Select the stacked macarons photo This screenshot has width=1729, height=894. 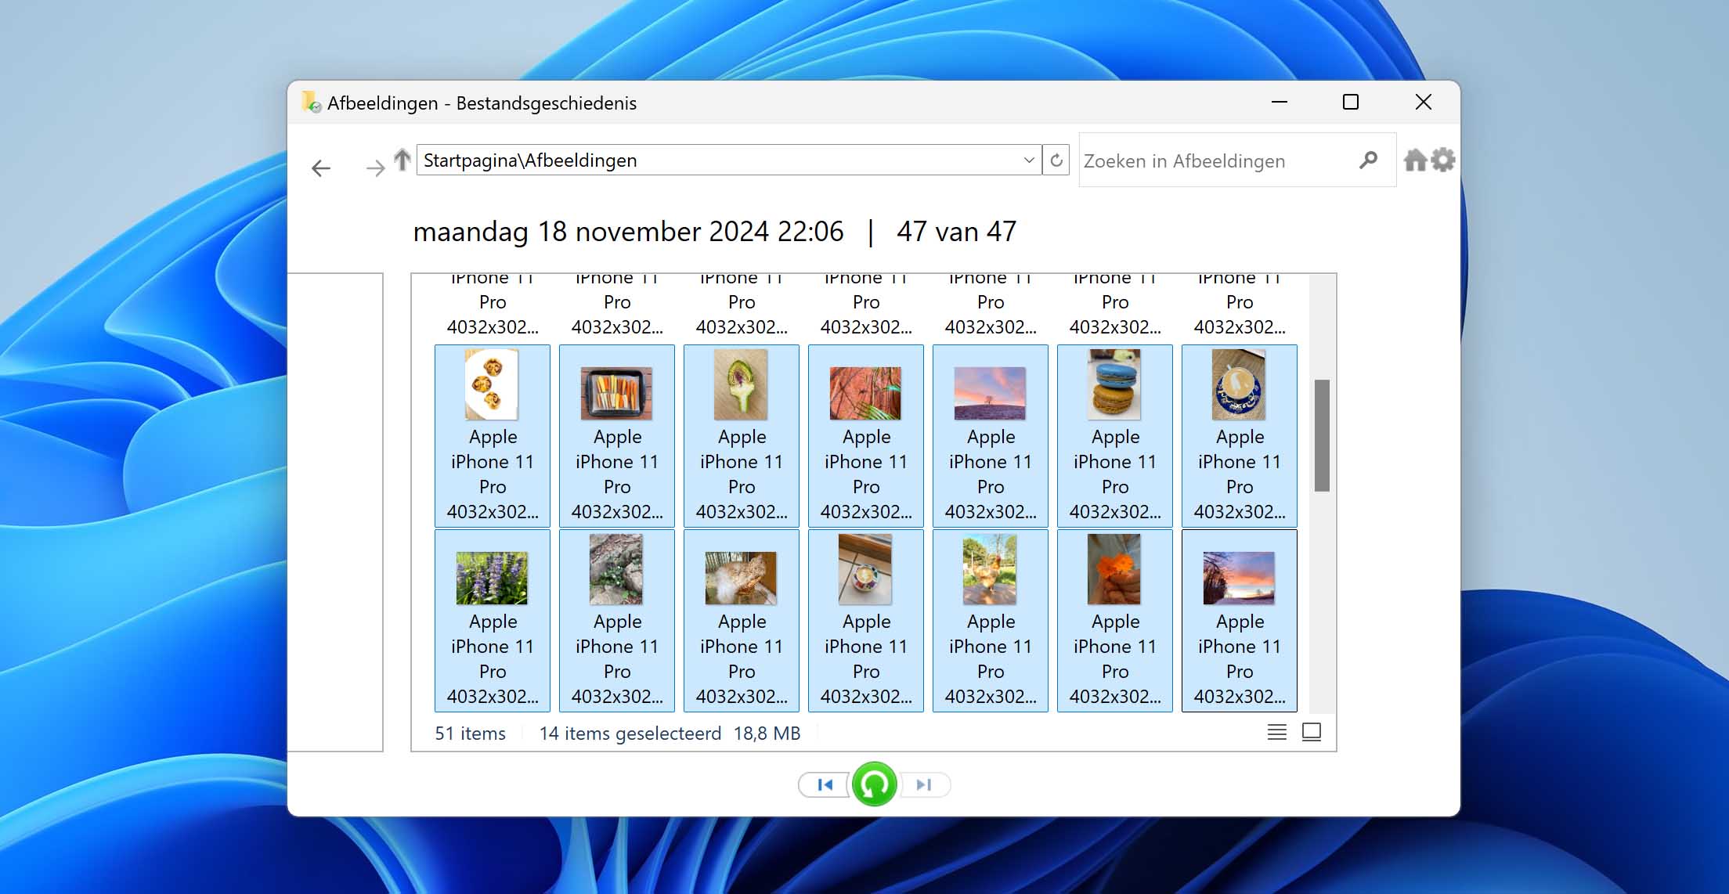tap(1114, 384)
